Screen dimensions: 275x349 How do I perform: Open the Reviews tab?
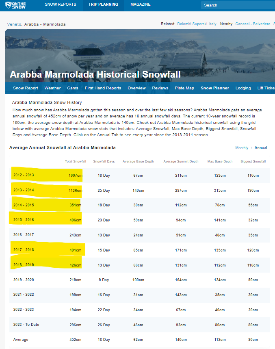point(160,88)
